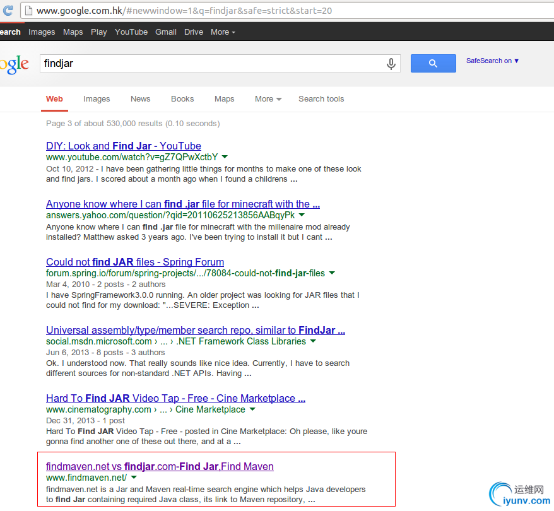Focus the findjar search input box
554x511 pixels.
[220, 64]
